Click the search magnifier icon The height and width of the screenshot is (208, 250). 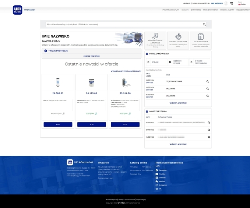tap(204, 24)
